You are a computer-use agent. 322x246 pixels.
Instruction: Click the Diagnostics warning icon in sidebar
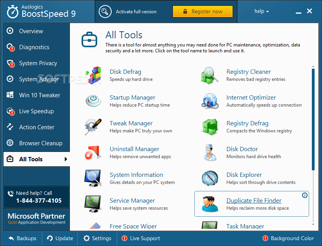tap(11, 47)
